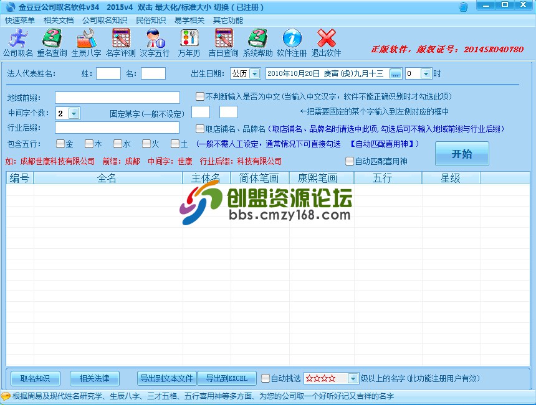The image size is (536, 405).
Task: Open the 相关文档 menu
Action: coord(59,21)
